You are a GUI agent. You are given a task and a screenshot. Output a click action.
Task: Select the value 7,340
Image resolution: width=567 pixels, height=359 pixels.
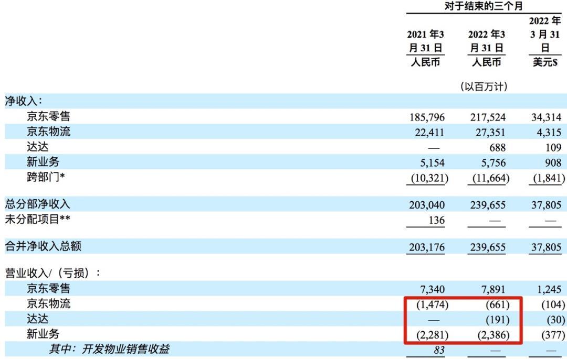tap(432, 289)
